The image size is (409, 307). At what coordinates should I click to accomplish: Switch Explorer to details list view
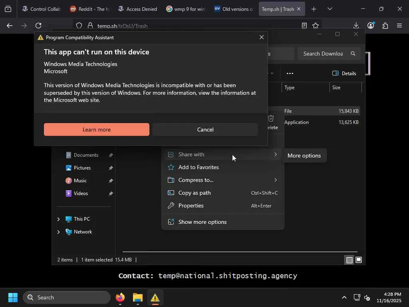point(349,260)
